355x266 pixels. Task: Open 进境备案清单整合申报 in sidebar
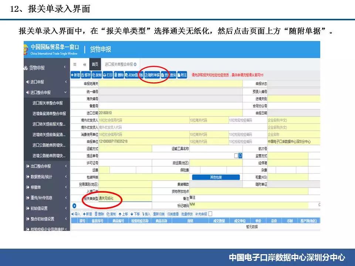pyautogui.click(x=49, y=113)
